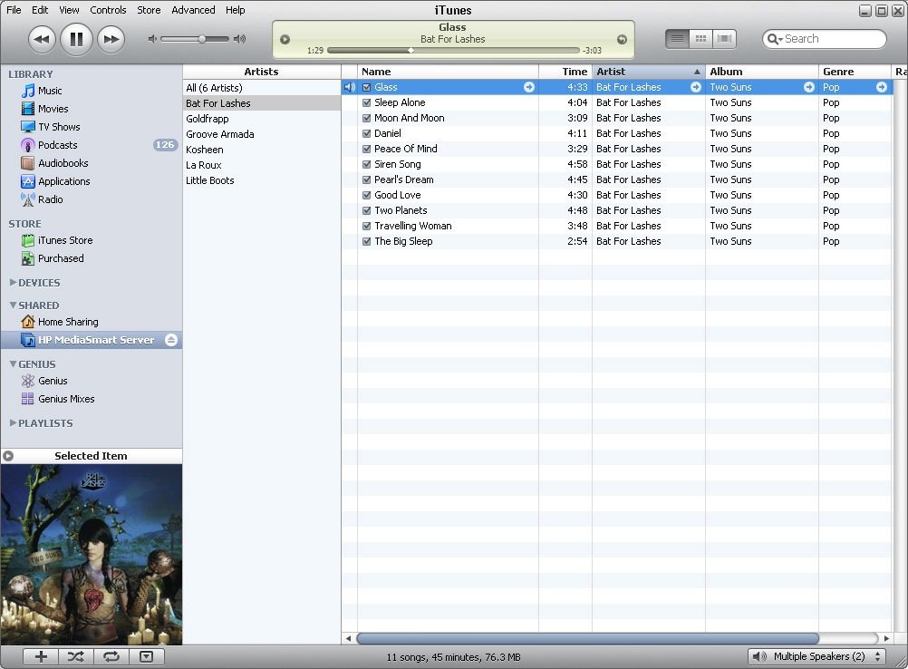Viewport: 908px width, 669px height.
Task: Click the song progress position marker
Action: click(x=411, y=51)
